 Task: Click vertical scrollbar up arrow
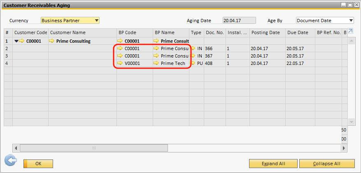[x=352, y=42]
